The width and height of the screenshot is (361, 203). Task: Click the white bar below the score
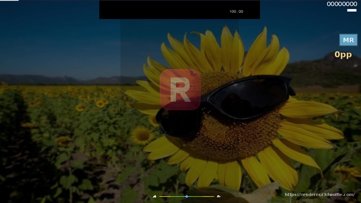[352, 10]
